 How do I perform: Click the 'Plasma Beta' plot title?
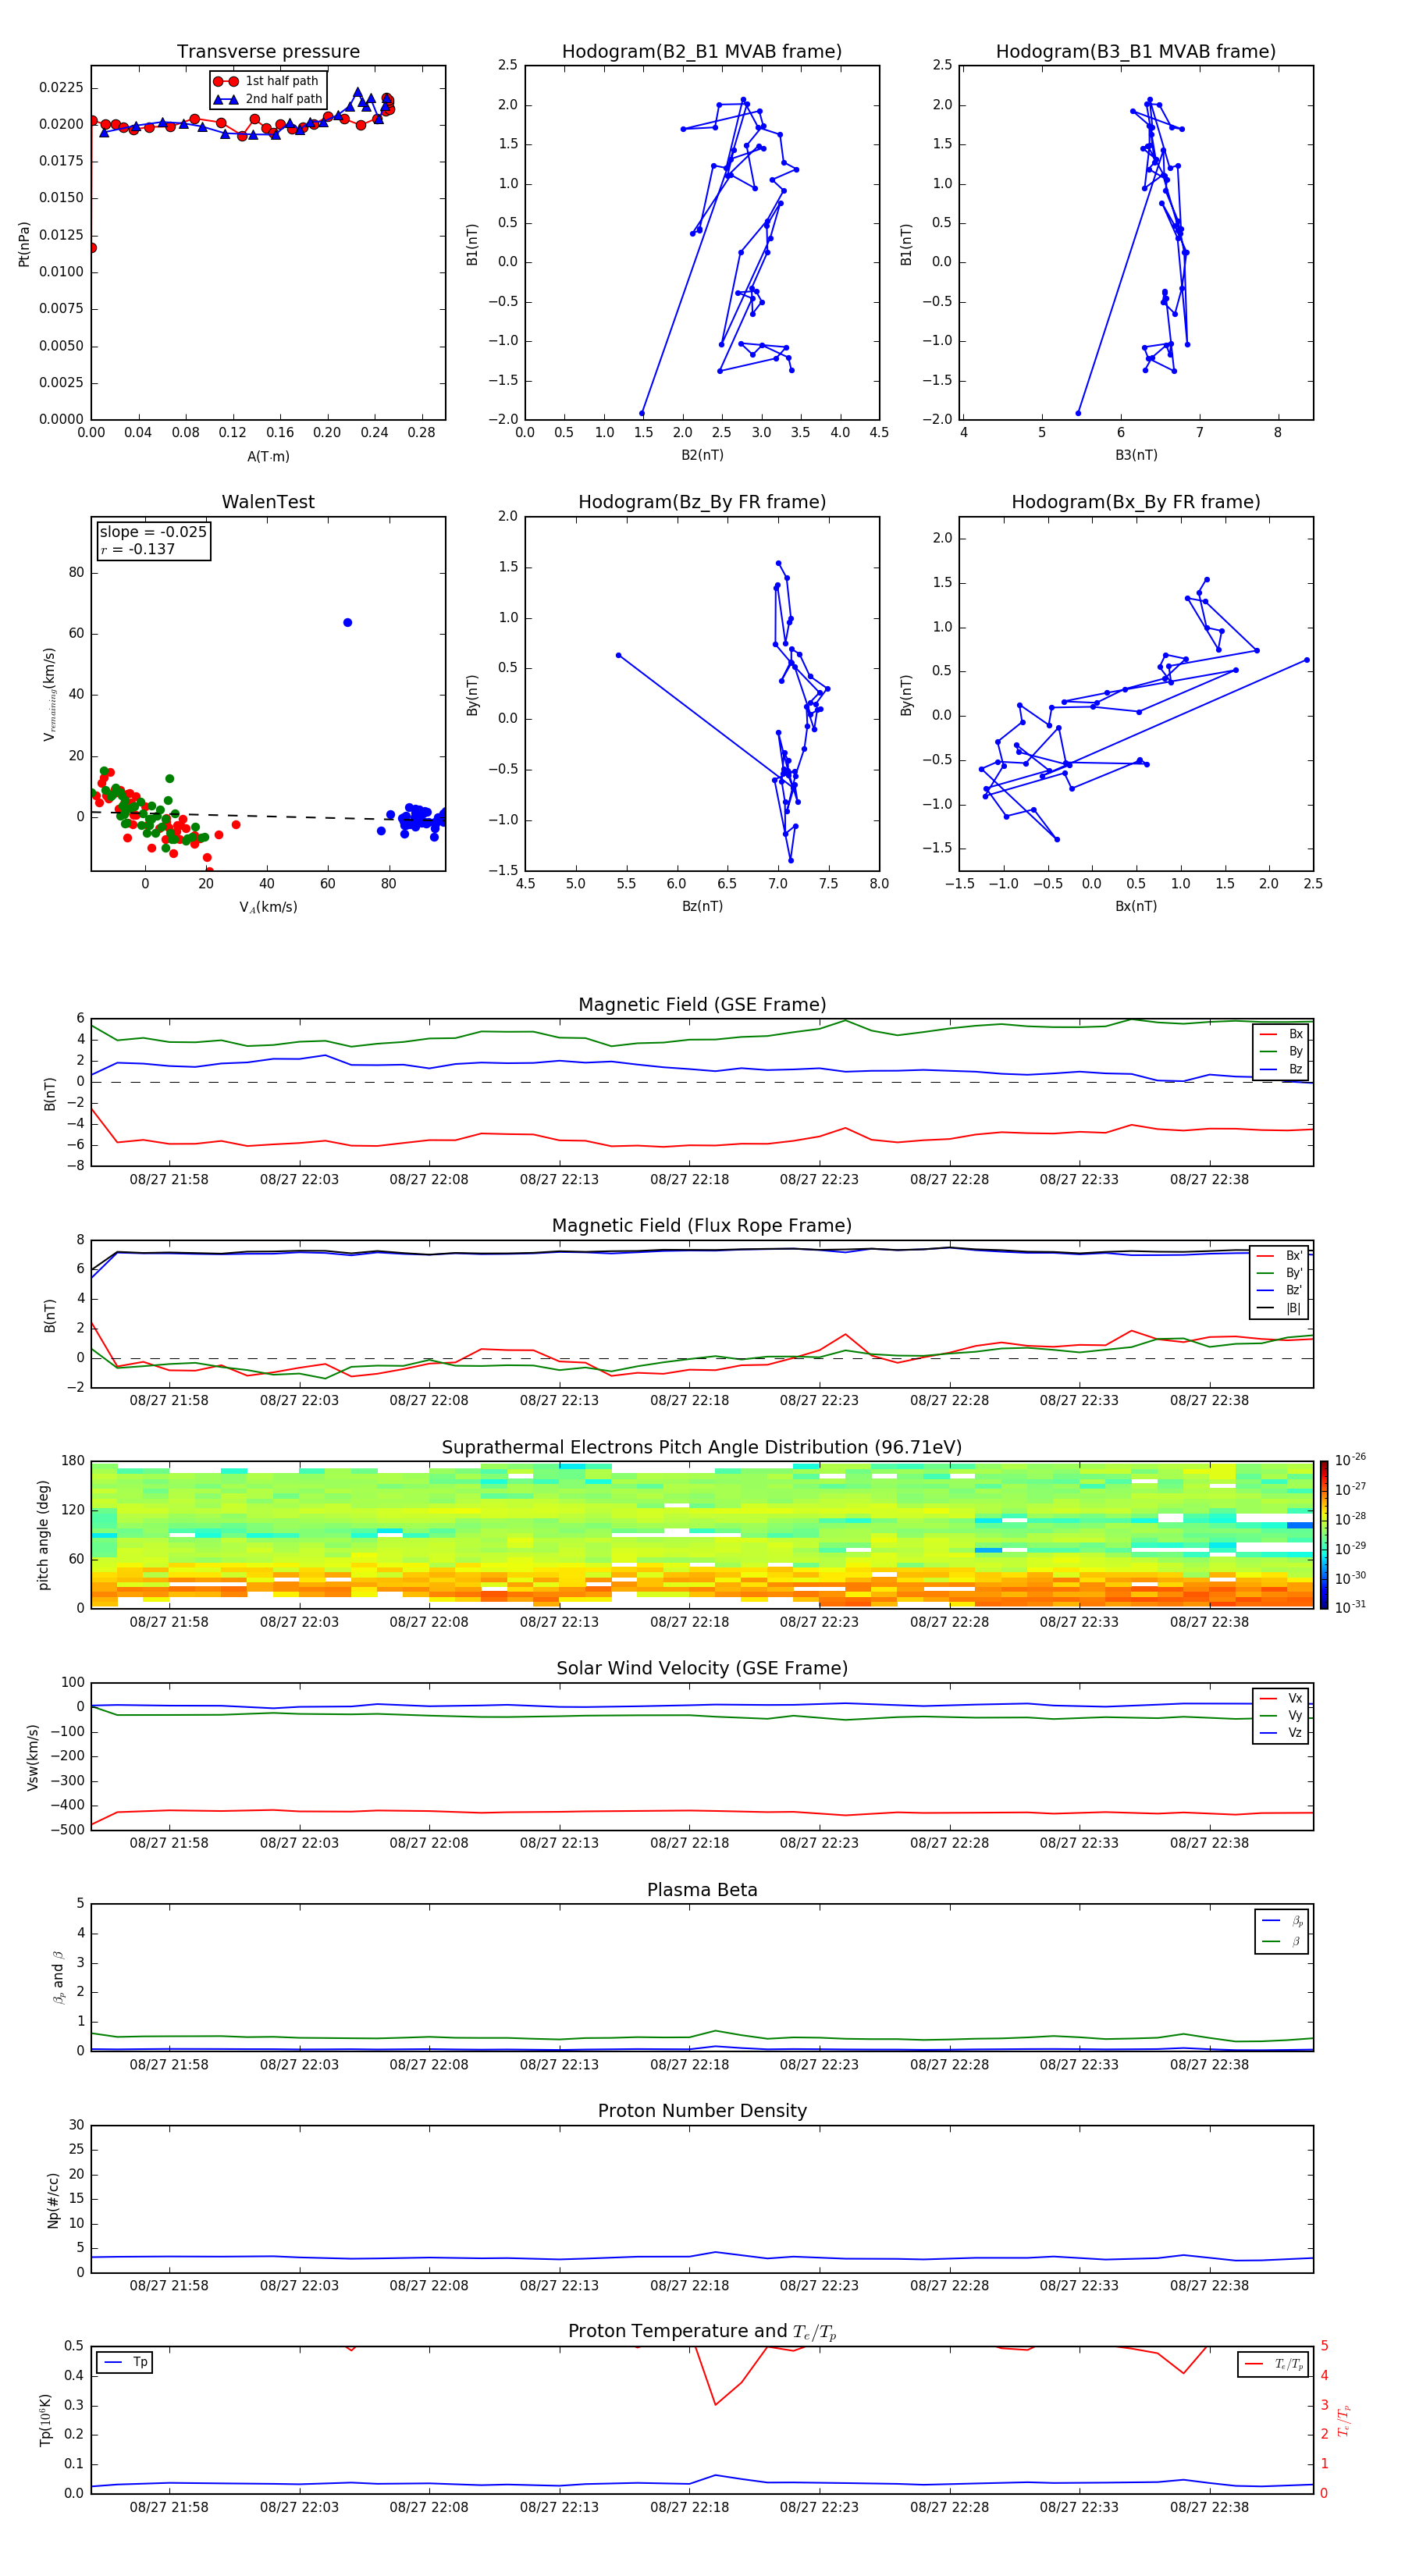(x=702, y=1890)
